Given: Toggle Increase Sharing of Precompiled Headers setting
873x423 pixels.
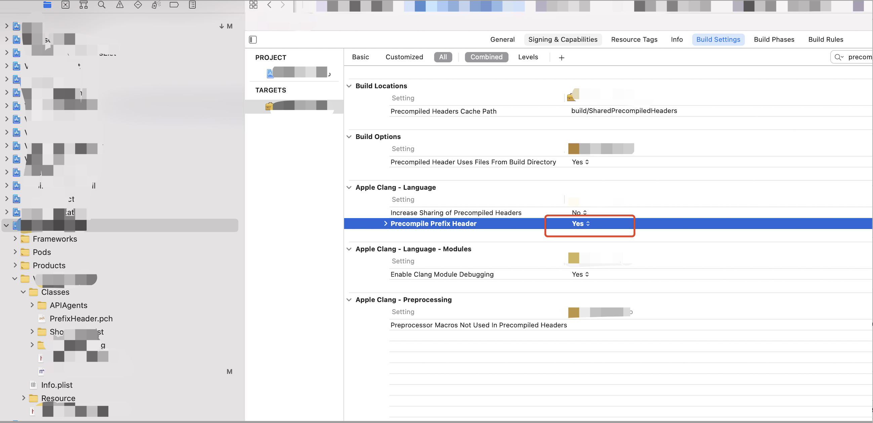Looking at the screenshot, I should (579, 213).
